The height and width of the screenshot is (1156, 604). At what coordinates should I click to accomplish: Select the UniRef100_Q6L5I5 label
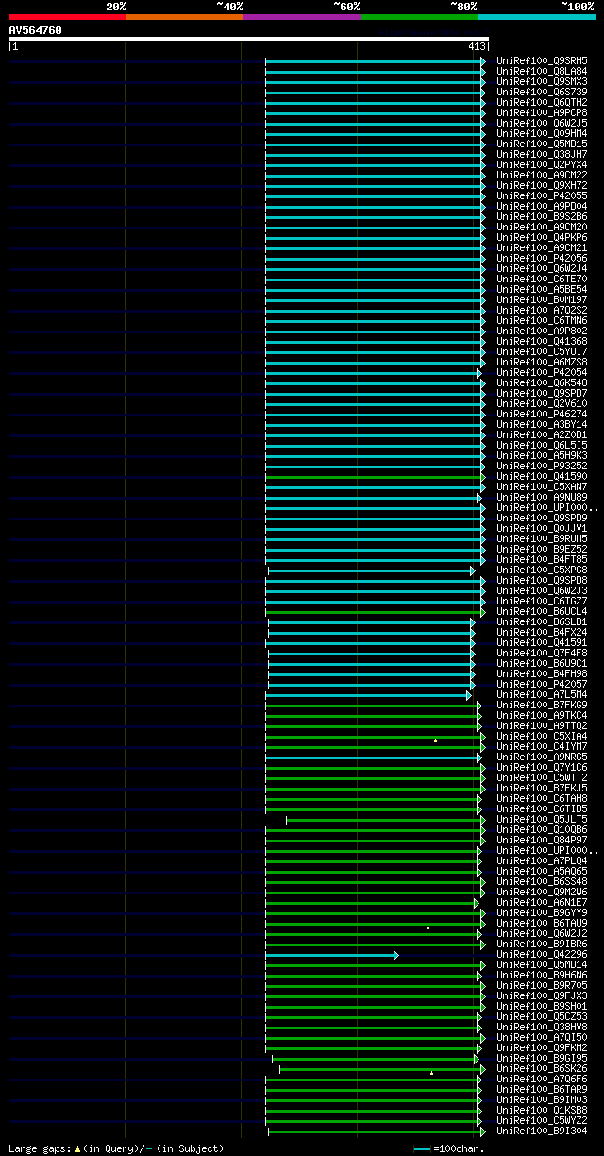pyautogui.click(x=542, y=445)
